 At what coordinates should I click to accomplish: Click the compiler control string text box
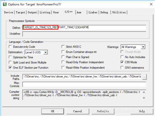[84, 95]
